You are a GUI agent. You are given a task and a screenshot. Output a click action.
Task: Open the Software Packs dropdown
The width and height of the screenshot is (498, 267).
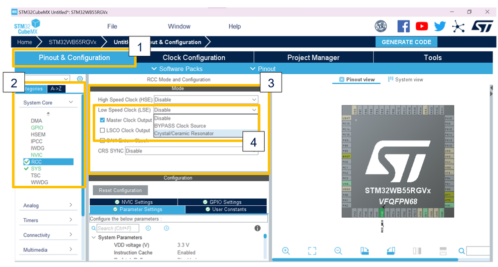177,69
